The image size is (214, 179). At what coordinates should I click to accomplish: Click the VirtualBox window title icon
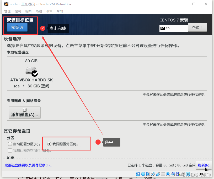6,4
